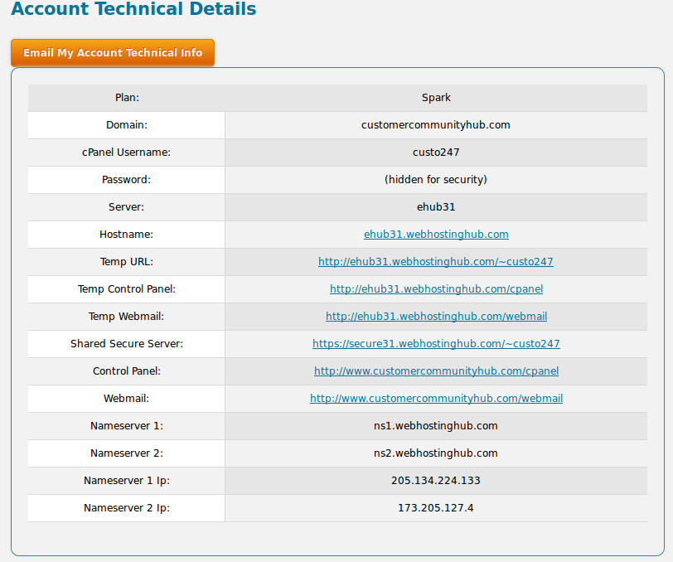
Task: Click the IP address 173.205.127.4
Action: pyautogui.click(x=436, y=508)
